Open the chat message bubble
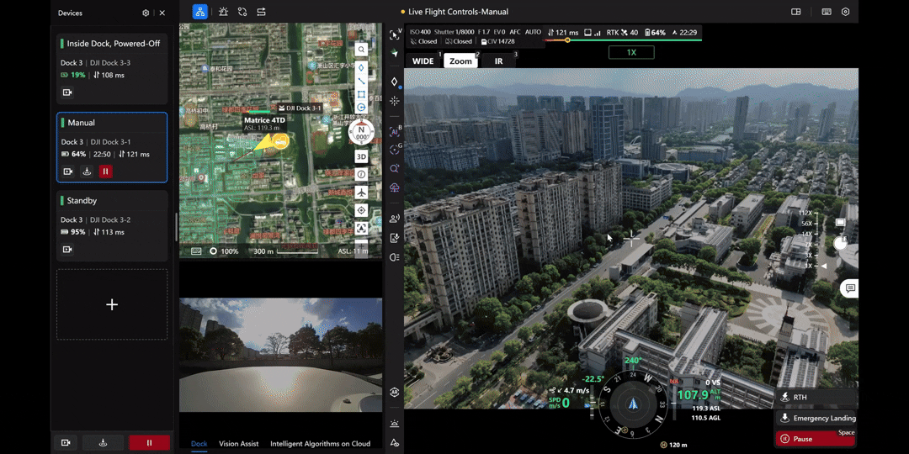Image resolution: width=909 pixels, height=454 pixels. click(x=850, y=288)
